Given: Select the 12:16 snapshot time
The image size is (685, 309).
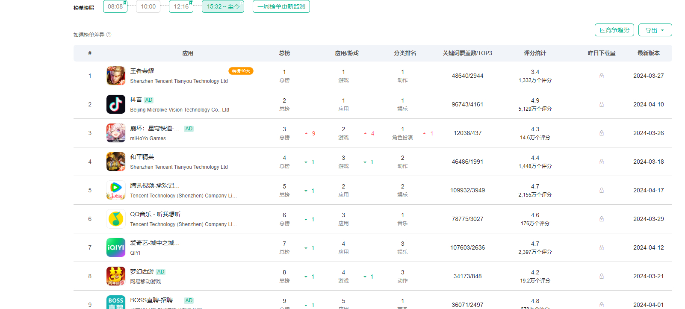Looking at the screenshot, I should (181, 6).
